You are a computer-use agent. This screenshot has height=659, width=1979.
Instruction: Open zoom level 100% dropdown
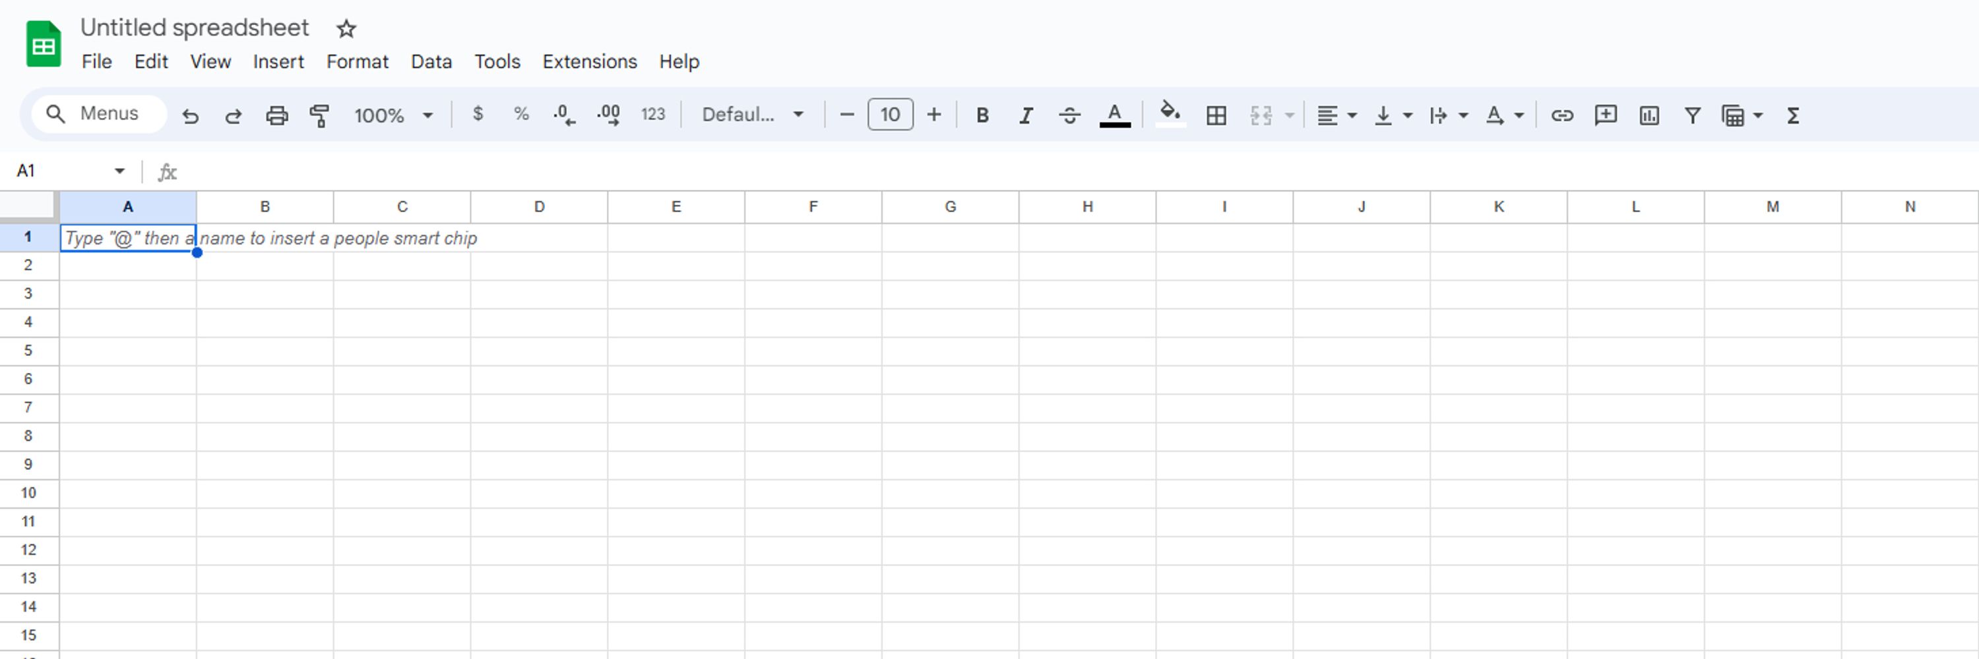pos(393,115)
